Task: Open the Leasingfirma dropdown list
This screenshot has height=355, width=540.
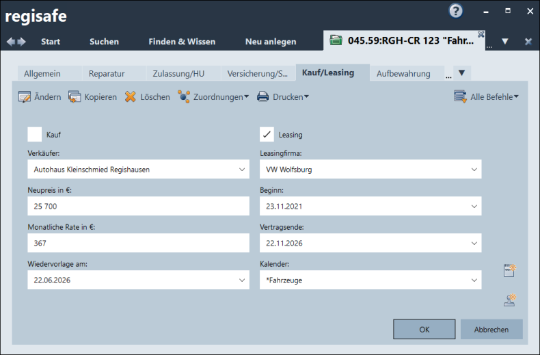Action: click(x=474, y=169)
